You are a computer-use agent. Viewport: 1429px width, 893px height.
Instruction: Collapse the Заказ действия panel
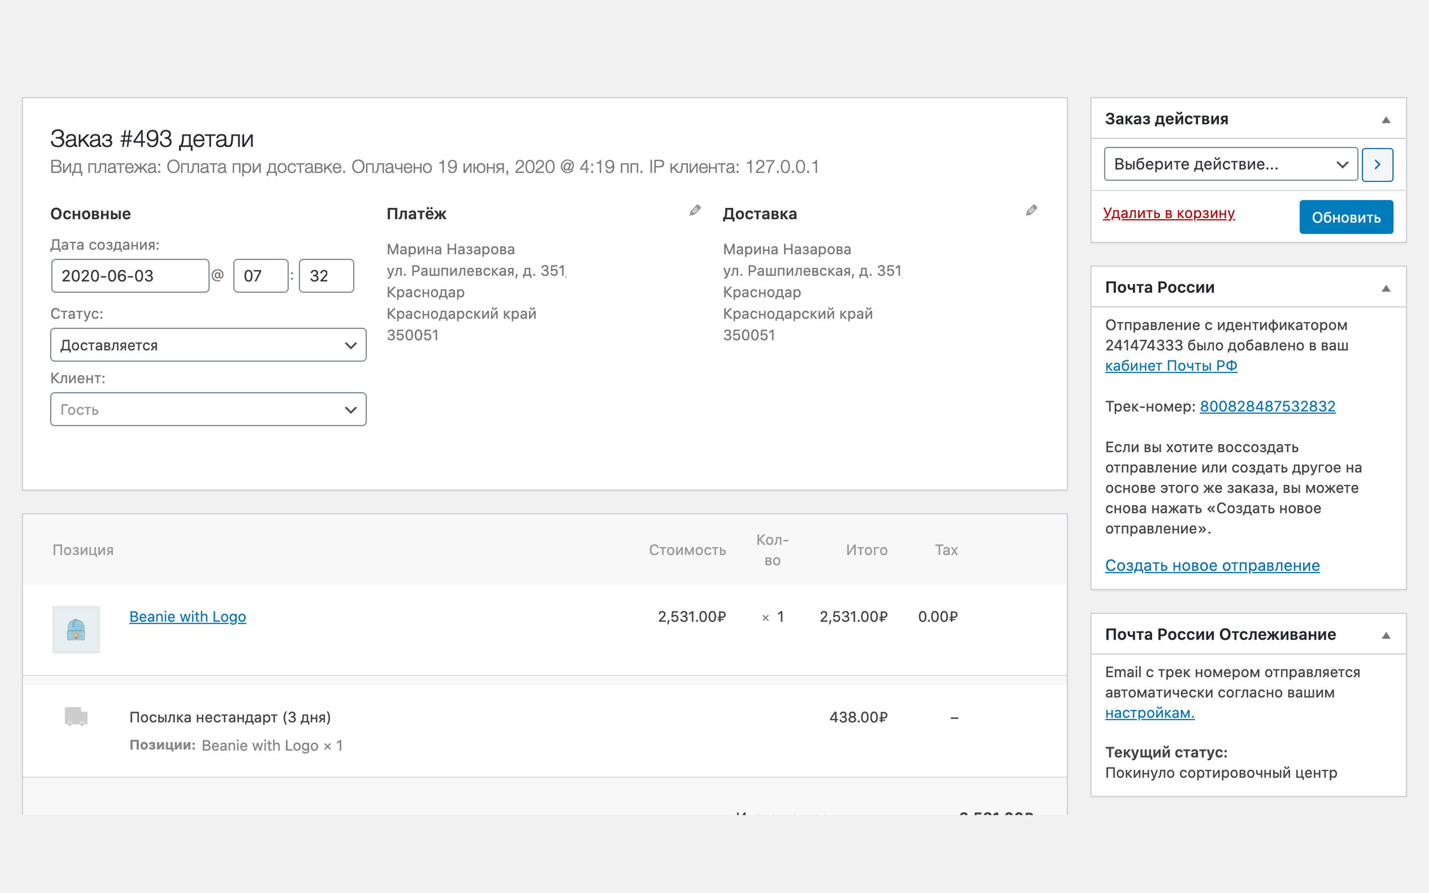(x=1386, y=120)
